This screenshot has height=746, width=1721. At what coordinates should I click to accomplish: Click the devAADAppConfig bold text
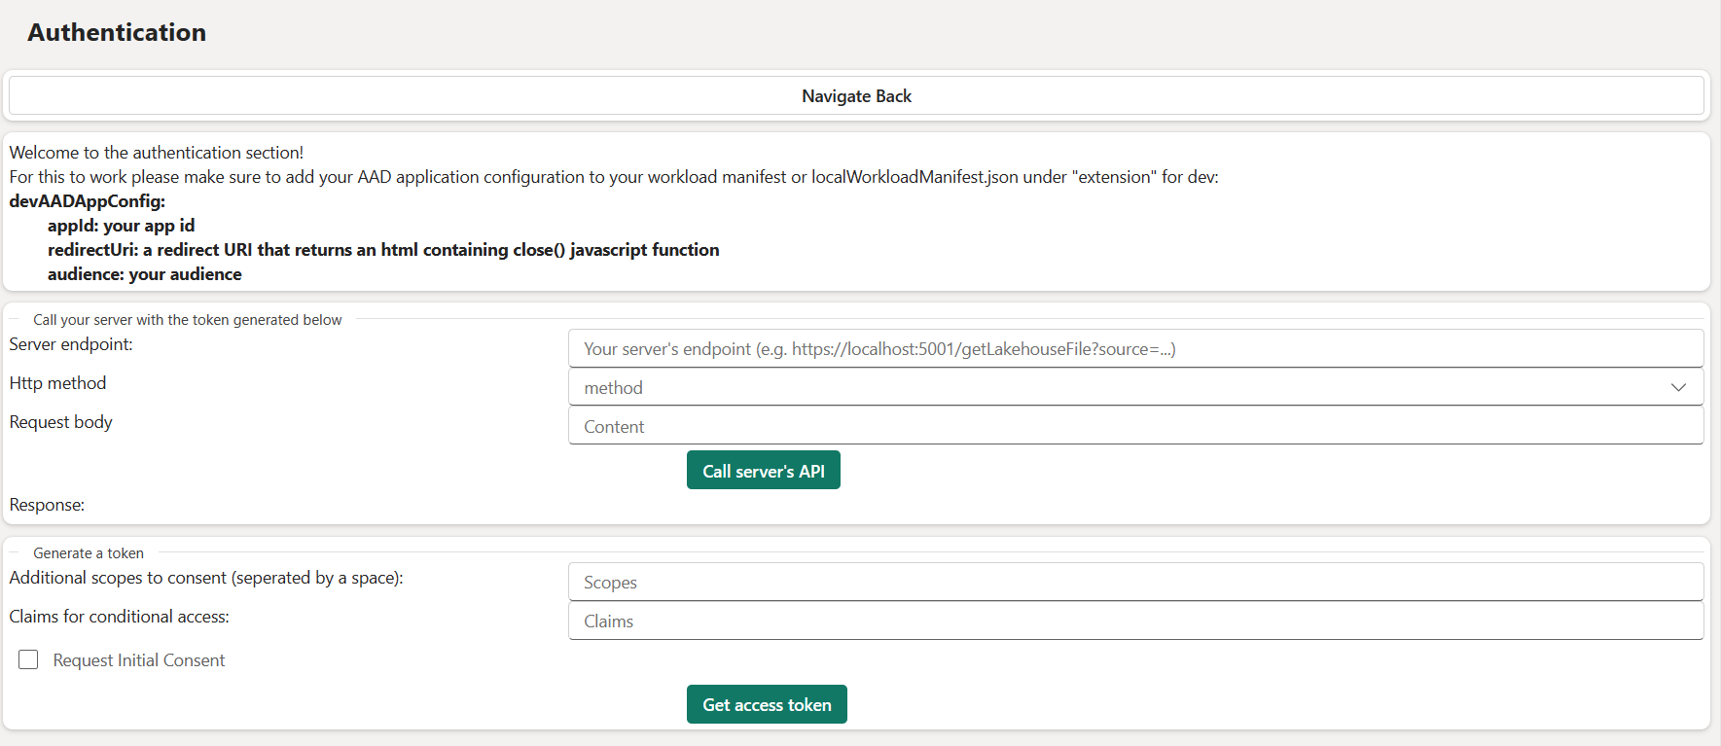[x=88, y=201]
